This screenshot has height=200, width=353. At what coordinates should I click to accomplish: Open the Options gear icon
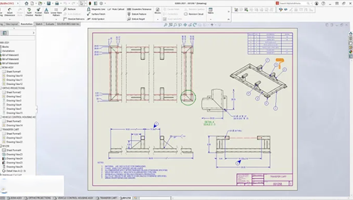(101, 3)
